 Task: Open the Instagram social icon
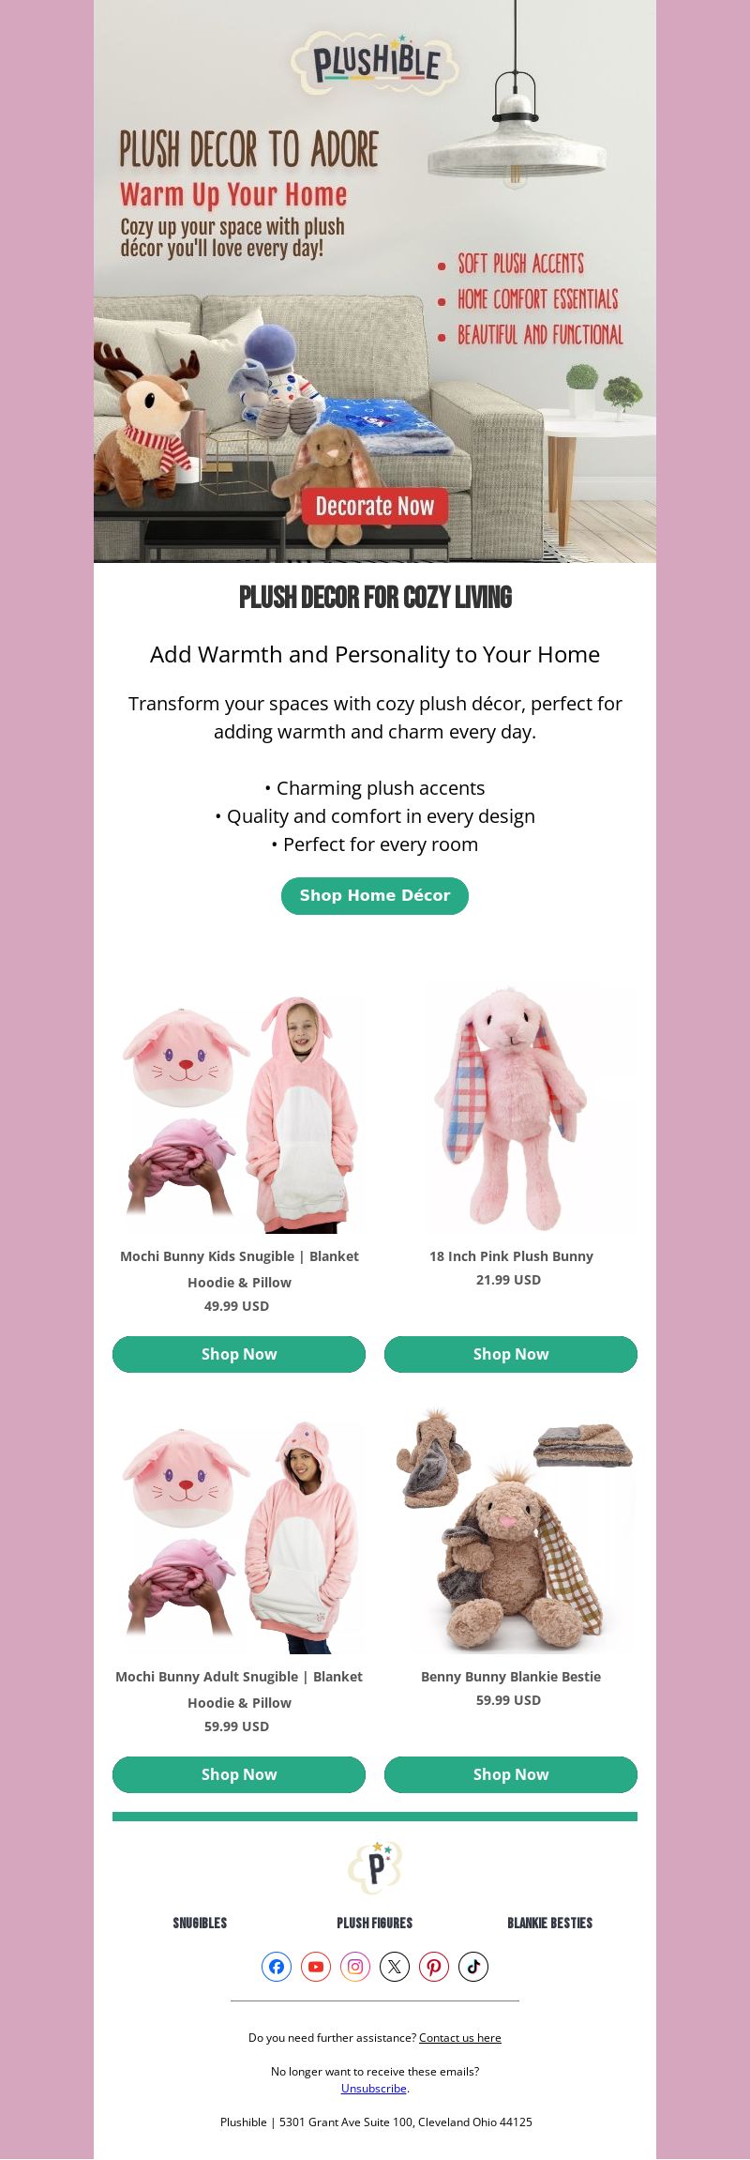click(x=355, y=1967)
